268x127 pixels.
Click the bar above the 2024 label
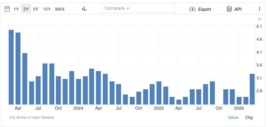79,92
